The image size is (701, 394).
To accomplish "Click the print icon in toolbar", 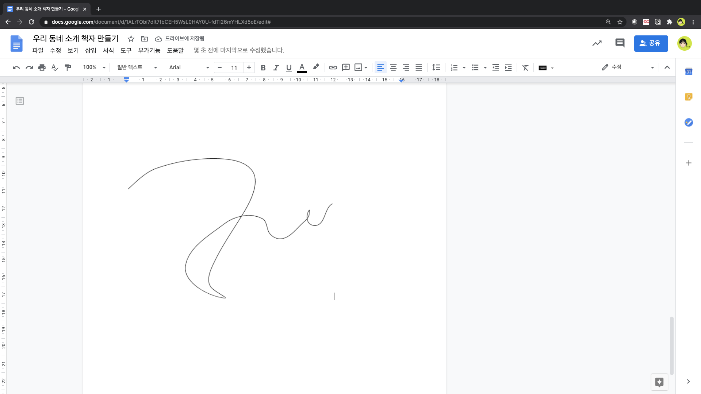I will 42,67.
